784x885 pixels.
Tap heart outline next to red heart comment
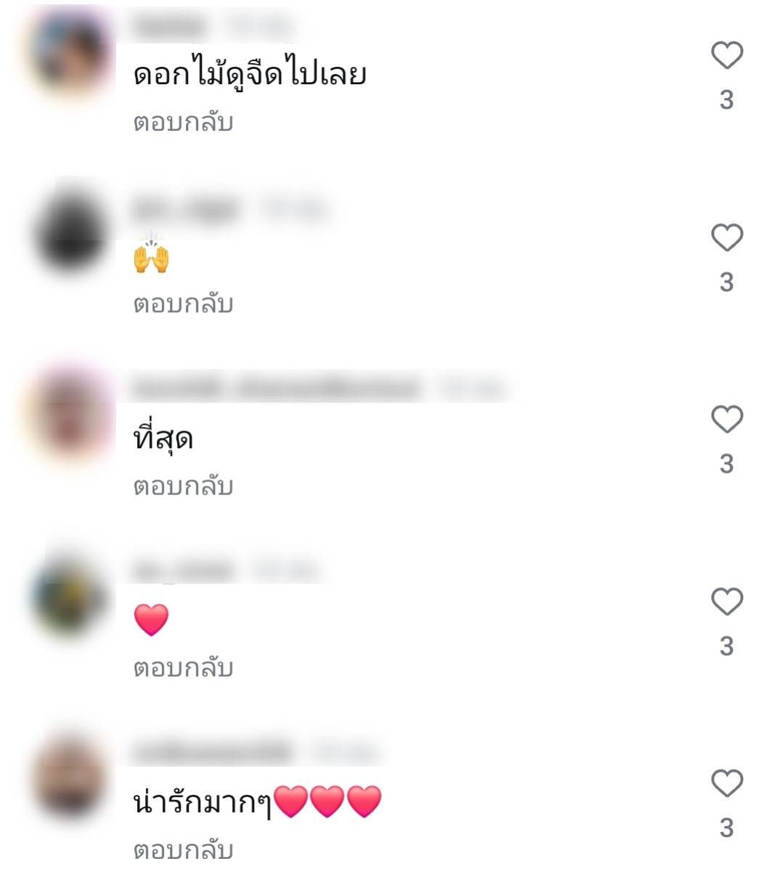pyautogui.click(x=727, y=602)
